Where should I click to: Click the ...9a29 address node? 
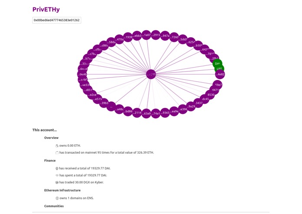(x=191, y=107)
